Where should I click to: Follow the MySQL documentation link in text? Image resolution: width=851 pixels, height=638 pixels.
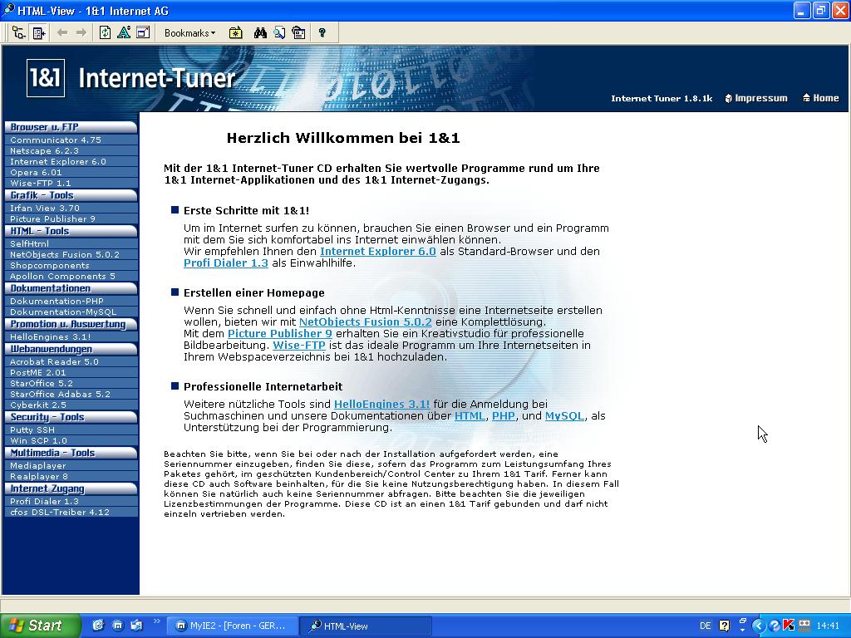[564, 416]
